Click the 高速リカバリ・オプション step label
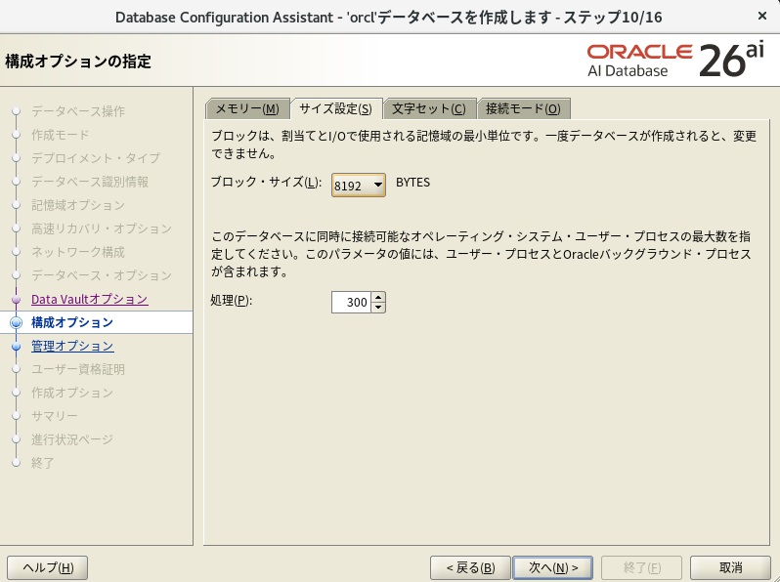780x582 pixels. point(102,229)
